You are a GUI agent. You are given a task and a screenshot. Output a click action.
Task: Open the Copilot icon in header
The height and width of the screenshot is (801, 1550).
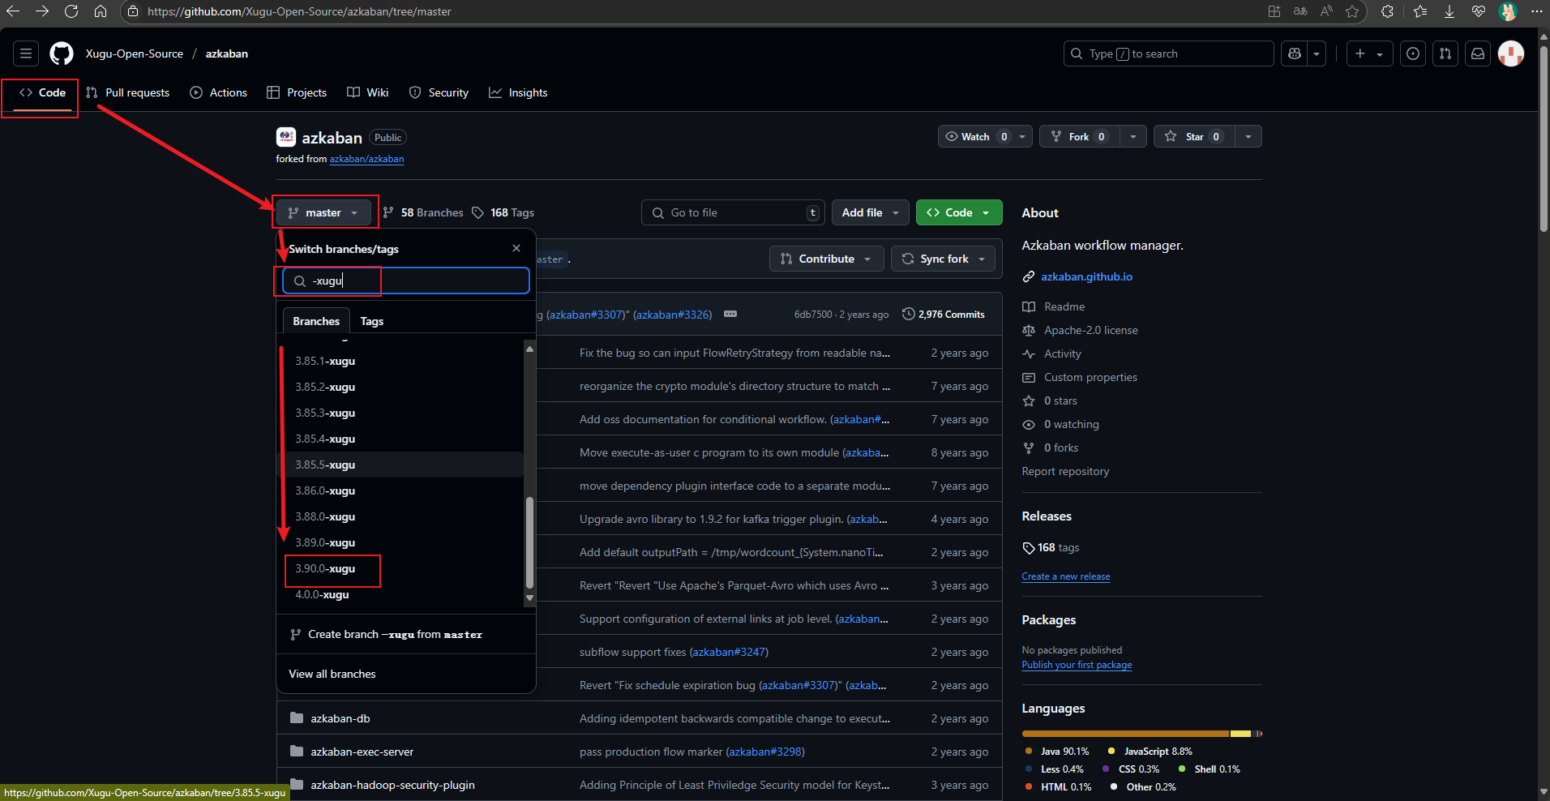click(1295, 54)
